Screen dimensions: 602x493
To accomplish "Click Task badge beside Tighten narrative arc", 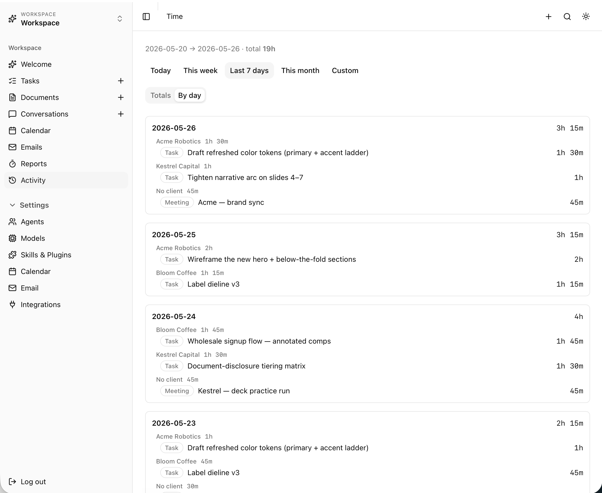I will [171, 177].
